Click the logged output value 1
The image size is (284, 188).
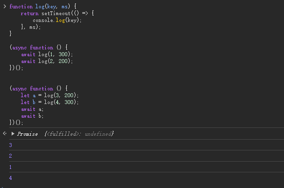click(x=11, y=167)
